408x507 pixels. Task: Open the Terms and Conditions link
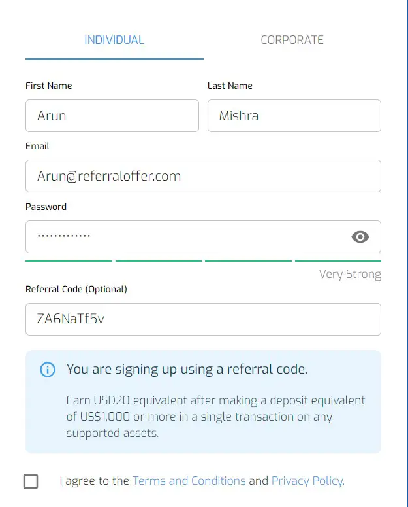pos(189,481)
